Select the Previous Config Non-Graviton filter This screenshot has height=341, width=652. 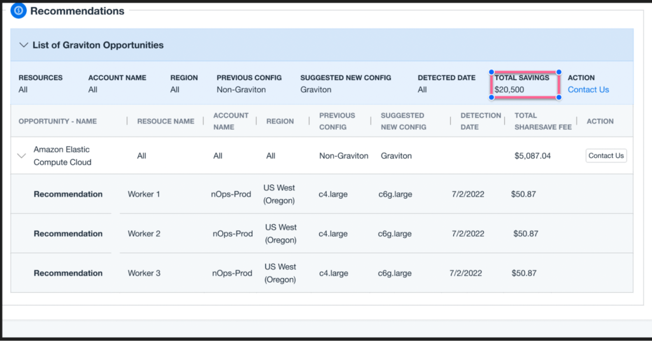[x=241, y=90]
